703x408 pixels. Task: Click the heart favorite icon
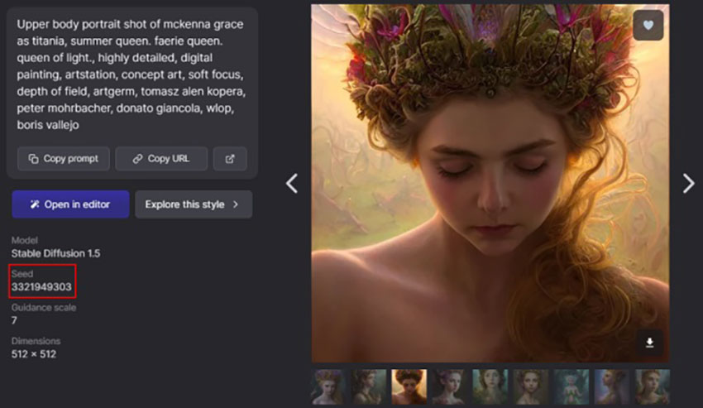click(648, 26)
